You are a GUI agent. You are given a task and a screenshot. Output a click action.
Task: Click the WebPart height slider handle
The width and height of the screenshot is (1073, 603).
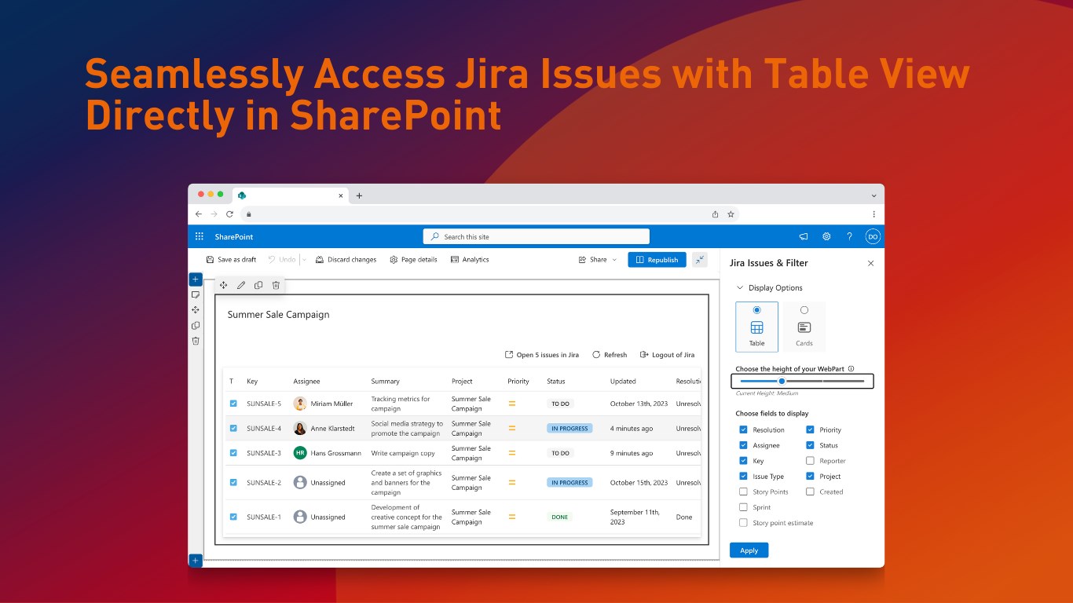tap(782, 381)
